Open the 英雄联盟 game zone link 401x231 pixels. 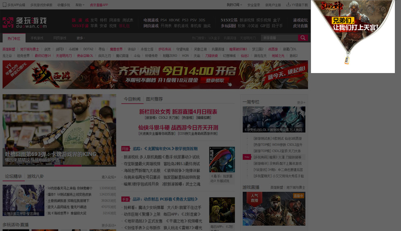point(9,49)
